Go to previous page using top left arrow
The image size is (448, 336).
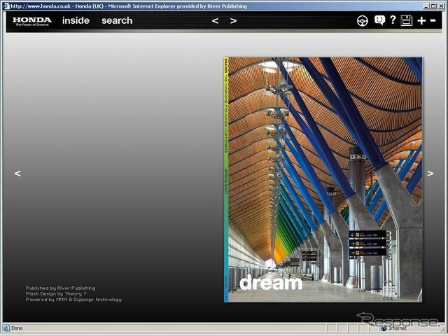point(215,21)
